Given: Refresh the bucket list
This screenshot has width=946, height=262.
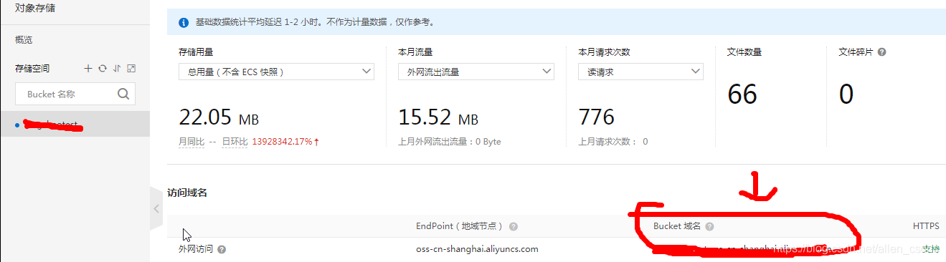Looking at the screenshot, I should (x=103, y=69).
